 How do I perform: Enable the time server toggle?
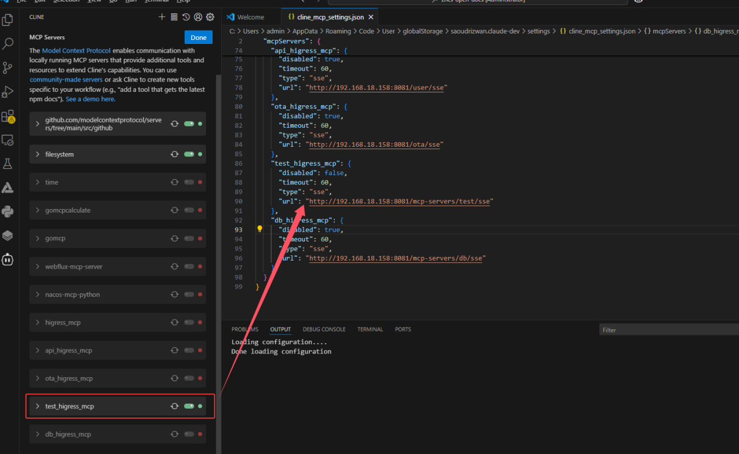(189, 182)
